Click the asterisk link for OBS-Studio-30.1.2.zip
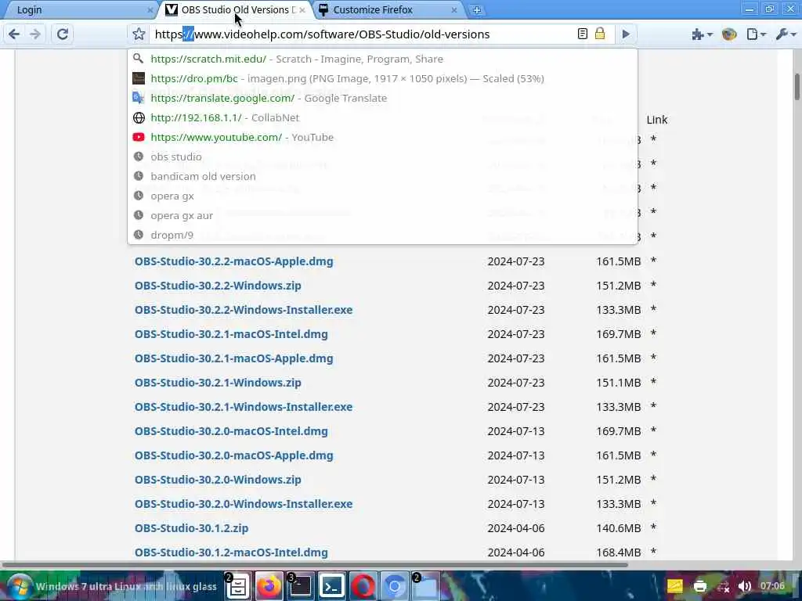The height and width of the screenshot is (601, 802). [653, 527]
